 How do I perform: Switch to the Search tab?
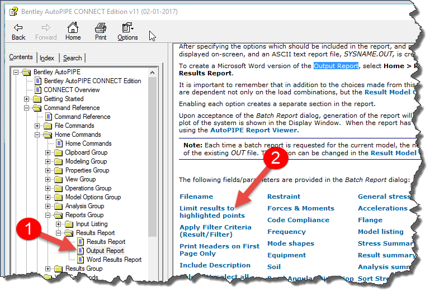73,58
